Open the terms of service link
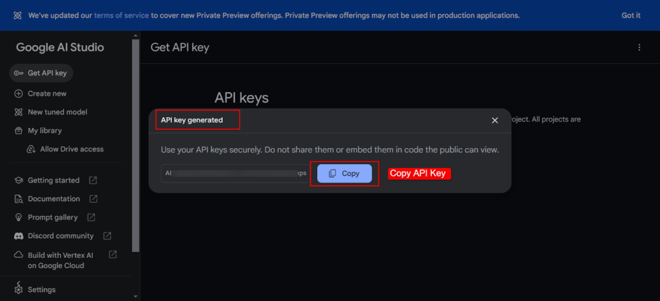 click(x=121, y=15)
